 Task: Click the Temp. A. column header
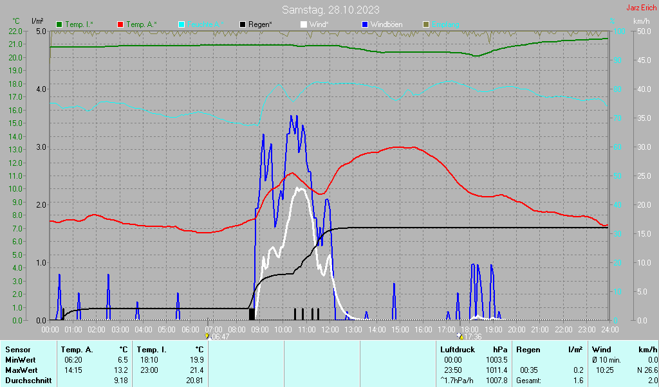pyautogui.click(x=77, y=349)
